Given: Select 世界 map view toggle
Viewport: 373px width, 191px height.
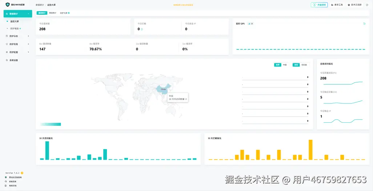Looking at the screenshot, I should [278, 65].
